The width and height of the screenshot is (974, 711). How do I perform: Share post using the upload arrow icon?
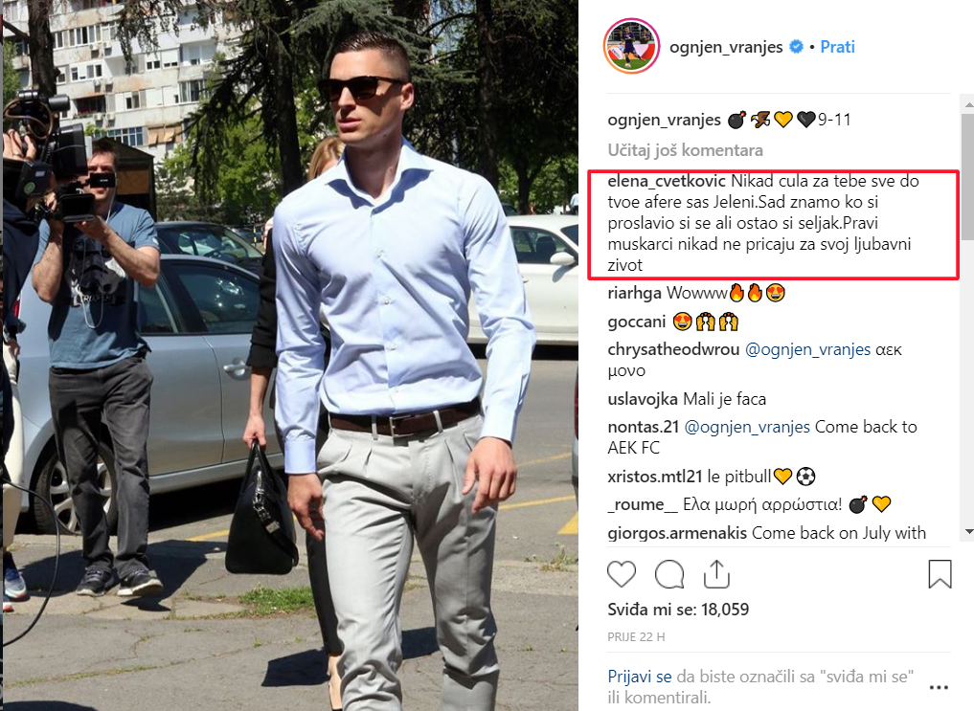(x=716, y=574)
